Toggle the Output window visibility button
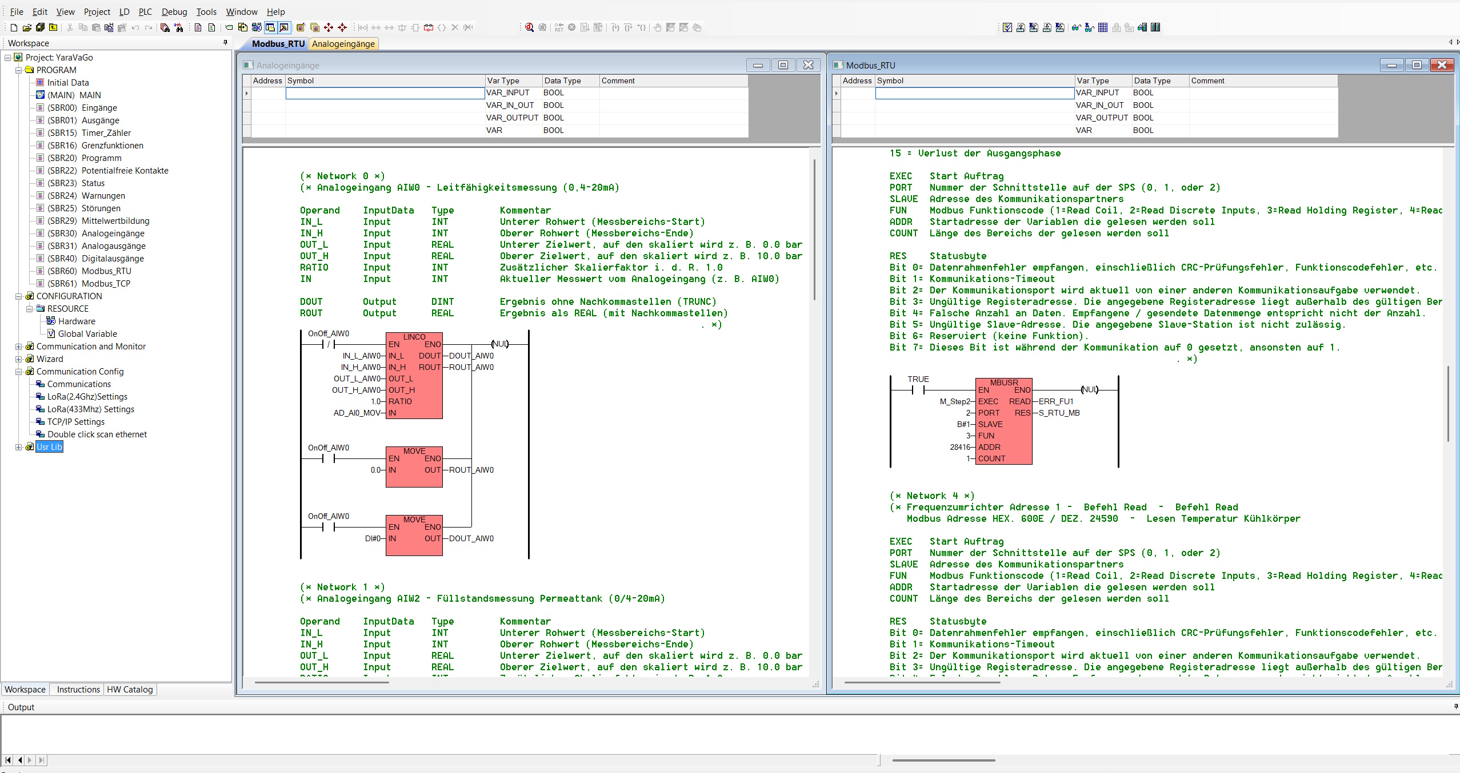Viewport: 1460px width, 773px height. pos(284,27)
